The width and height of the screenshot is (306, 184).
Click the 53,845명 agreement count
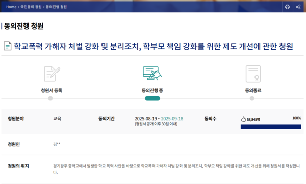tap(253, 119)
